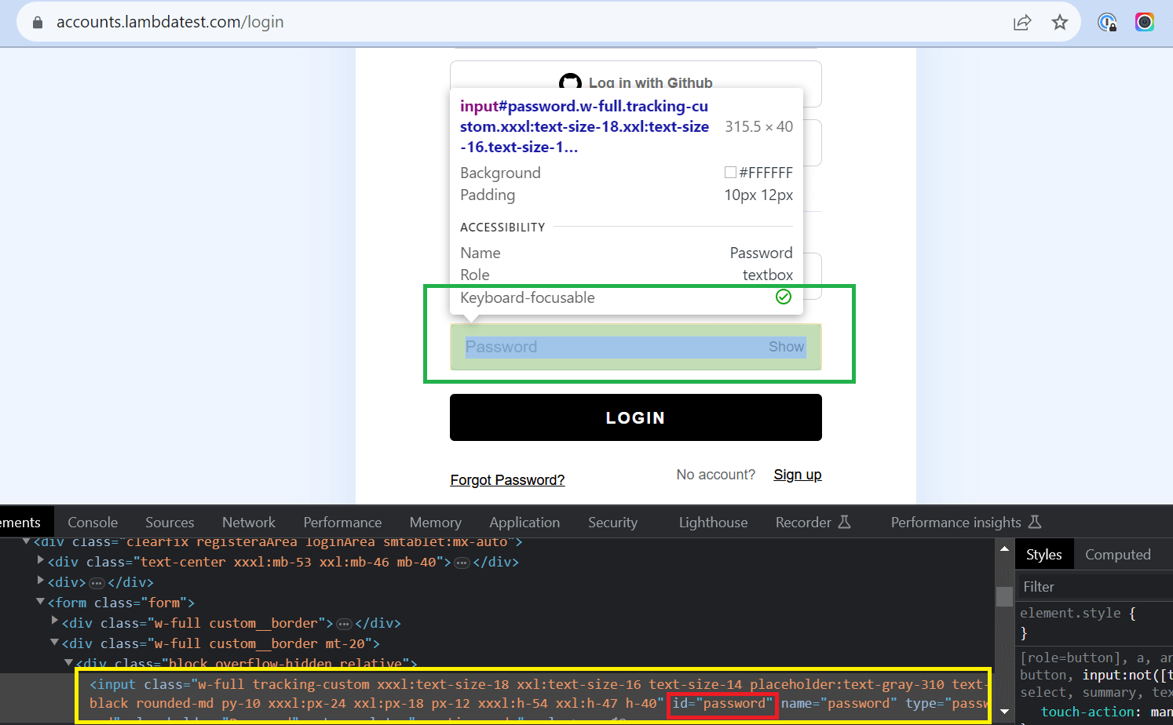Open the Network tab

(248, 523)
